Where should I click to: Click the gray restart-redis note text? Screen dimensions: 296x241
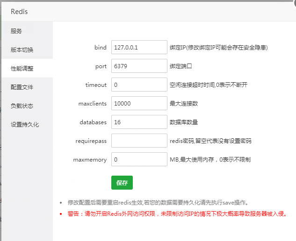click(x=158, y=203)
